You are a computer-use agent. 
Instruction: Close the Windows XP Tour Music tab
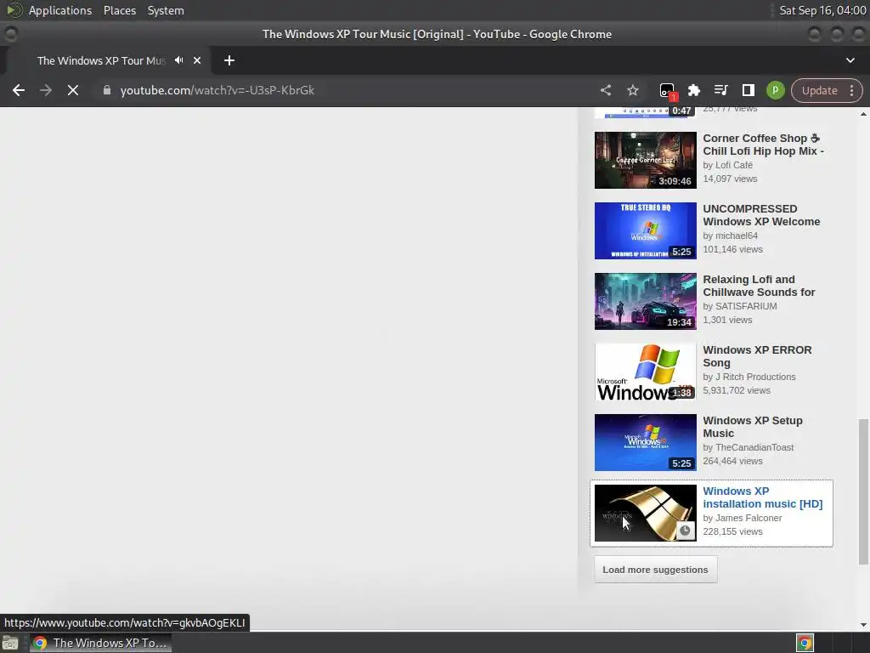(x=197, y=60)
